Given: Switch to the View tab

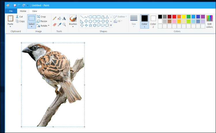Looking at the screenshot, I should click(35, 11).
